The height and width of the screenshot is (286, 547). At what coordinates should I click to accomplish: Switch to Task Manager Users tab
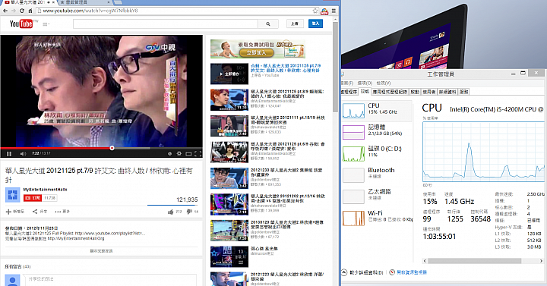click(x=428, y=92)
